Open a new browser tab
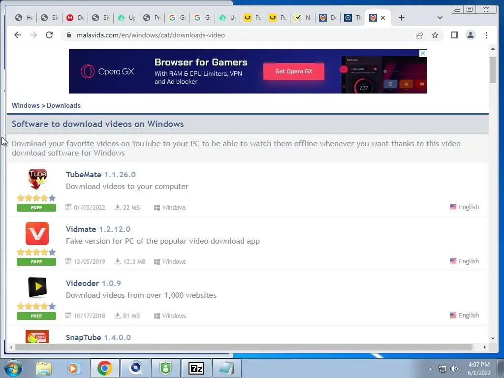Viewport: 504px width, 378px height. 402,18
